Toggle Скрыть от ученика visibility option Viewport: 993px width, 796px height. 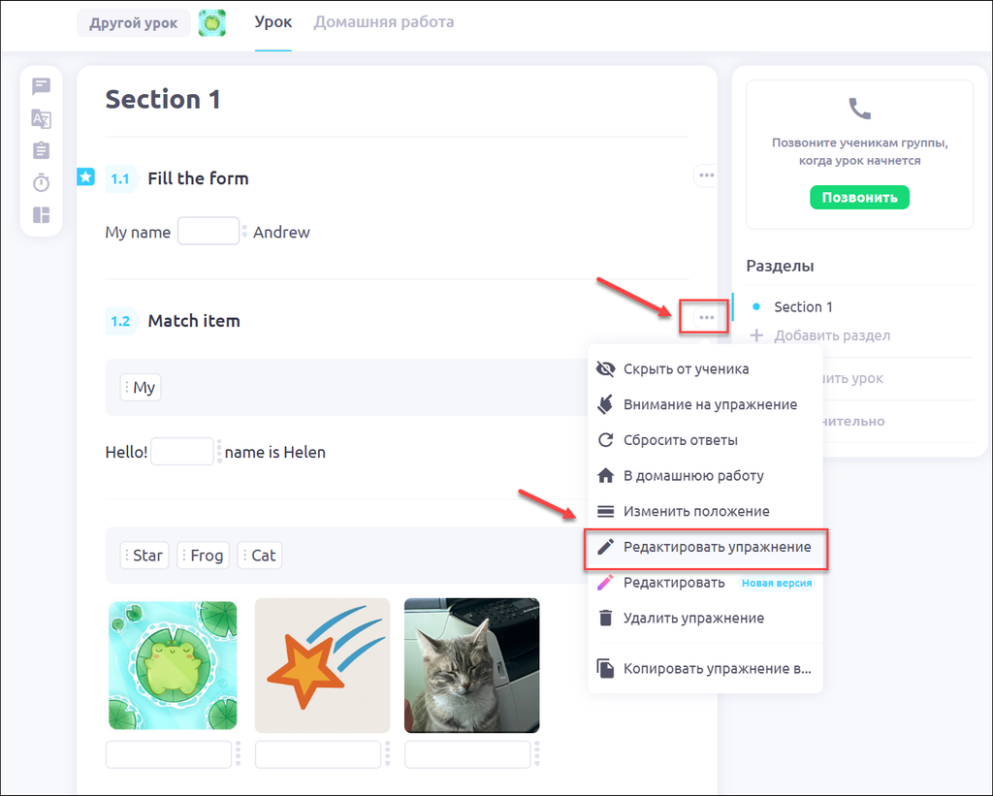coord(686,368)
